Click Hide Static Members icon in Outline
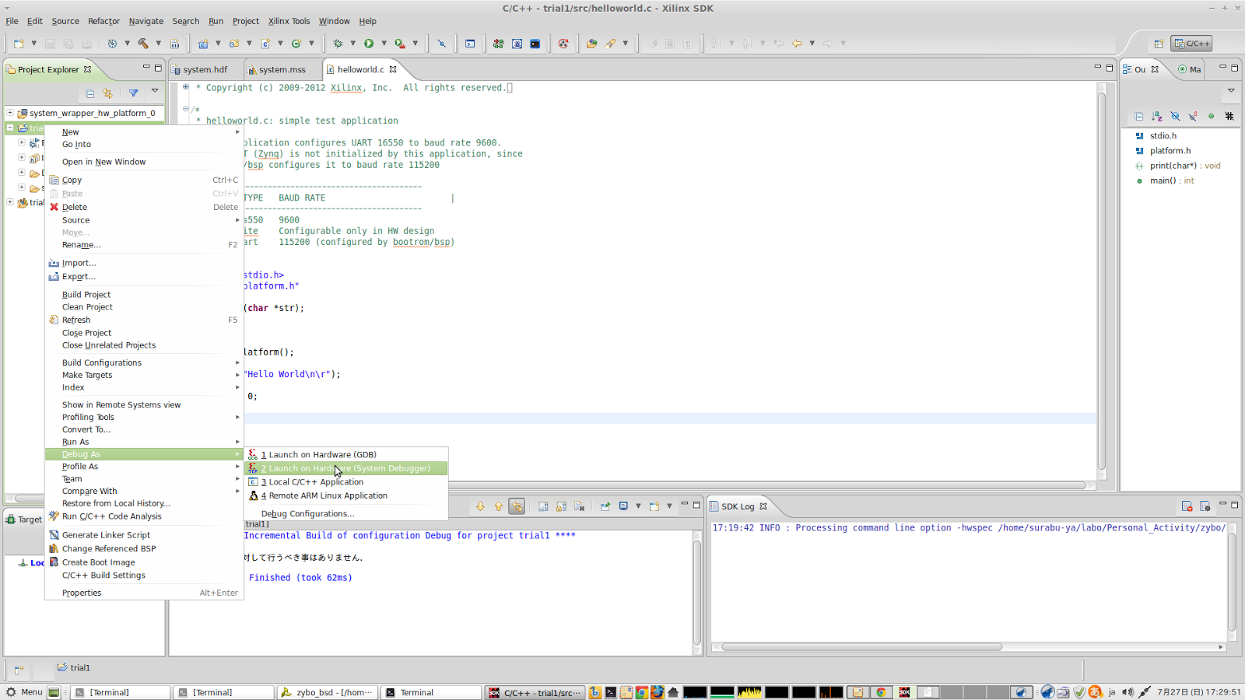Viewport: 1245px width, 700px height. pyautogui.click(x=1193, y=116)
